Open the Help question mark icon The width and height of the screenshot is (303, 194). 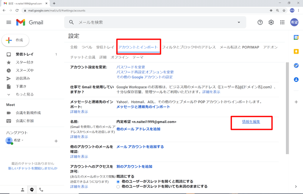(260, 22)
